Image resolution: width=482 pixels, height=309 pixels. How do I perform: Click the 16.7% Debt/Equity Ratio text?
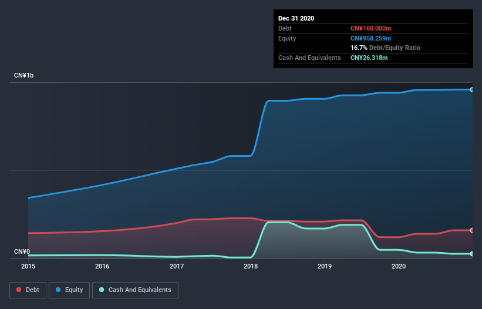(x=386, y=48)
